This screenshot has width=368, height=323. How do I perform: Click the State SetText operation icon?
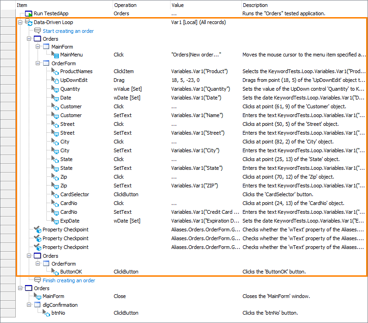[x=55, y=168]
